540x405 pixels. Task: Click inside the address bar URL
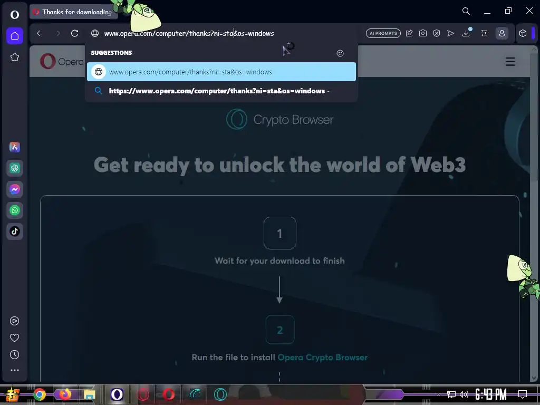coord(189,33)
